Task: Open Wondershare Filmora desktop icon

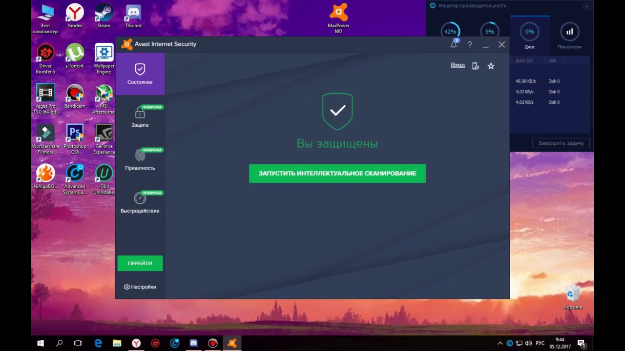Action: (x=45, y=139)
